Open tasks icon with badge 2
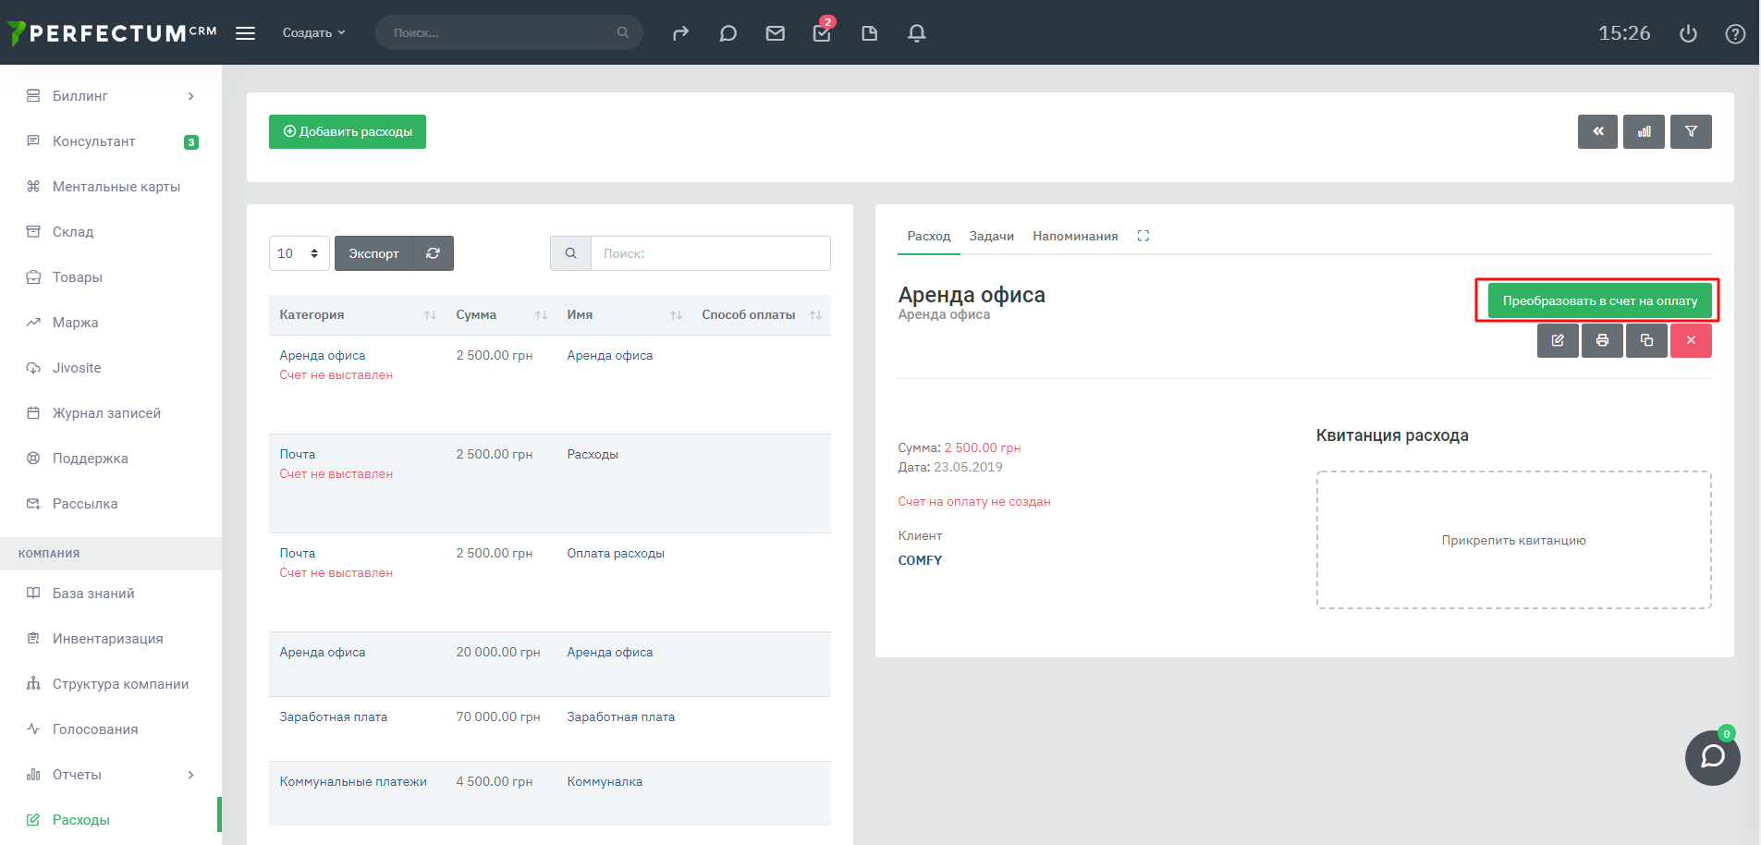This screenshot has height=845, width=1761. tap(822, 32)
